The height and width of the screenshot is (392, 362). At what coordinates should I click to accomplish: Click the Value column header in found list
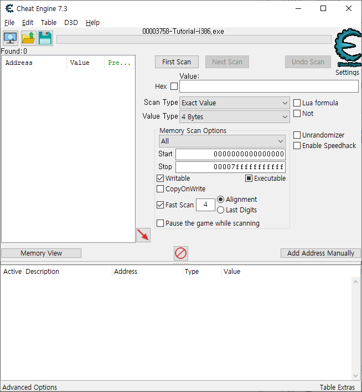[86, 63]
